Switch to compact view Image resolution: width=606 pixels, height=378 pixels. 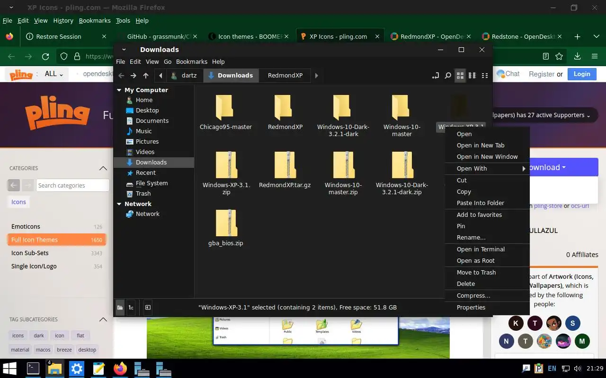[484, 76]
